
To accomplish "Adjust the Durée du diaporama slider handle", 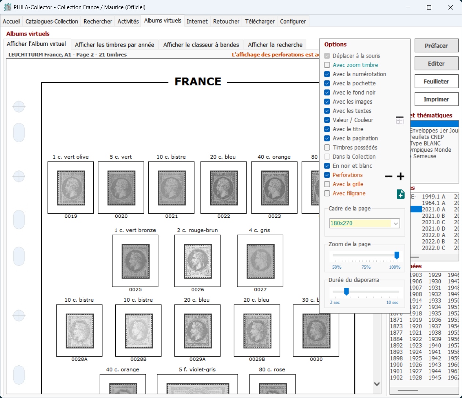I will (346, 291).
